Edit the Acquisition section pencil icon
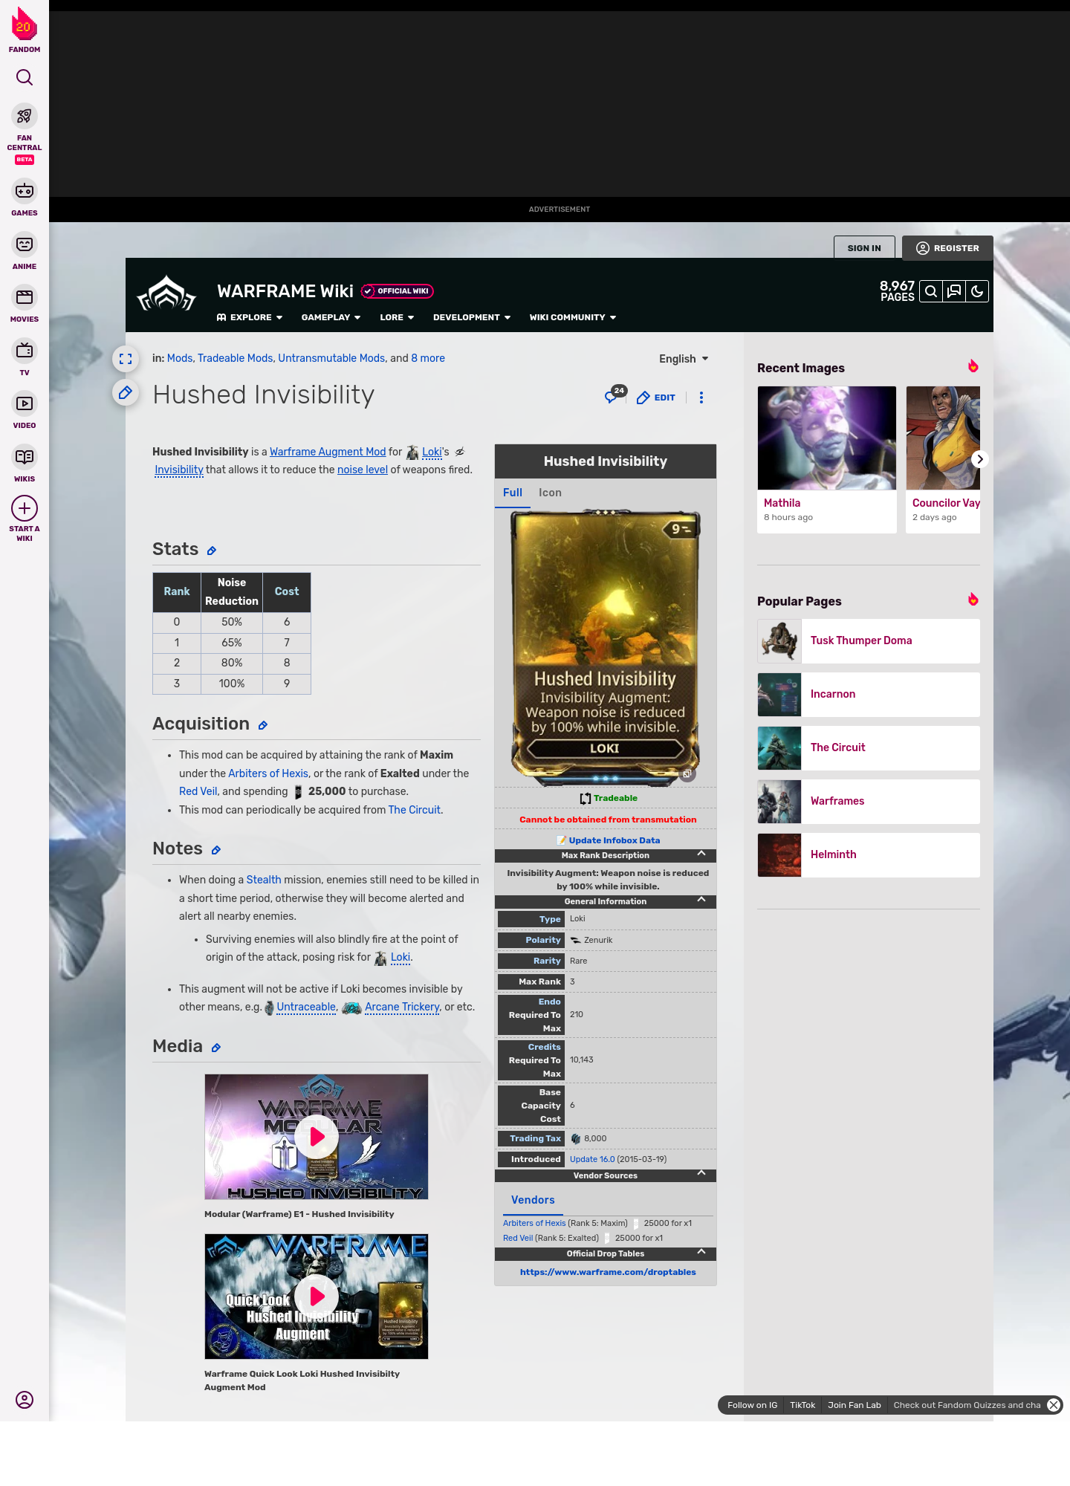This screenshot has height=1486, width=1070. tap(263, 725)
